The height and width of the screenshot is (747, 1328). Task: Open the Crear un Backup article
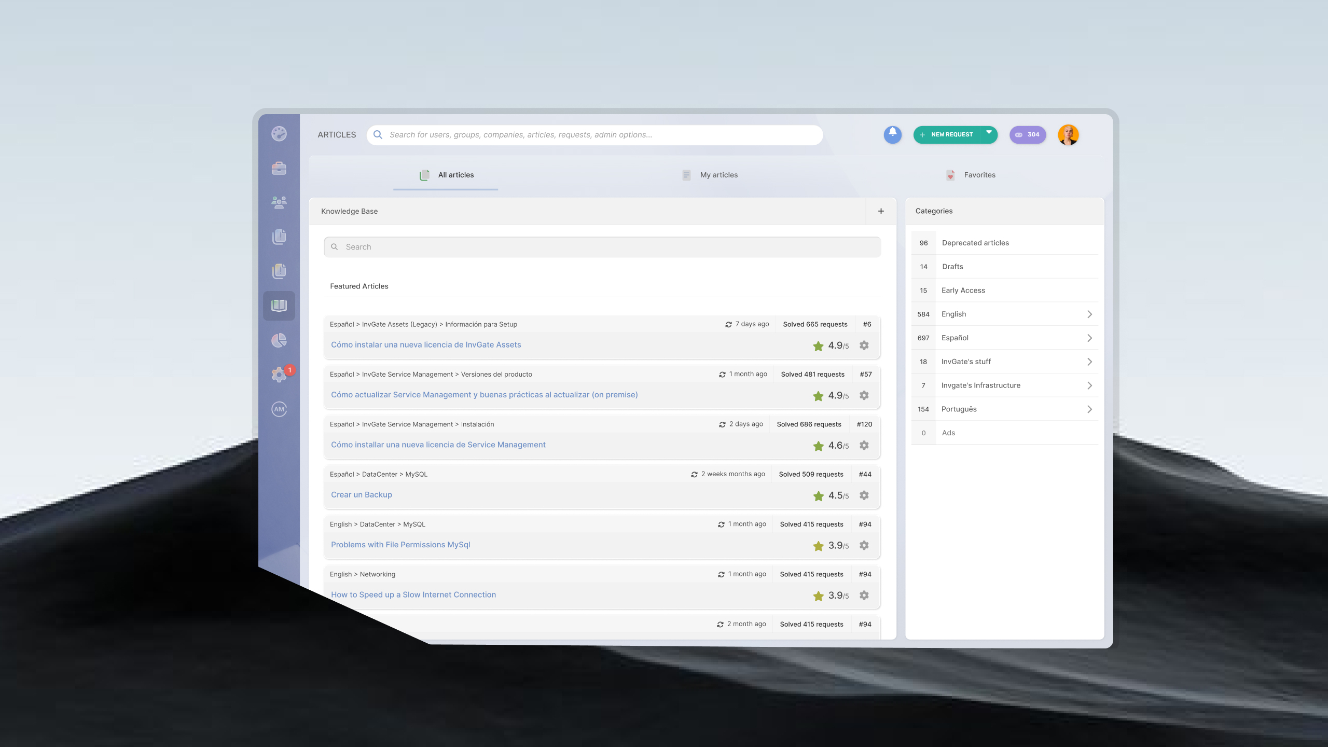[x=362, y=495]
